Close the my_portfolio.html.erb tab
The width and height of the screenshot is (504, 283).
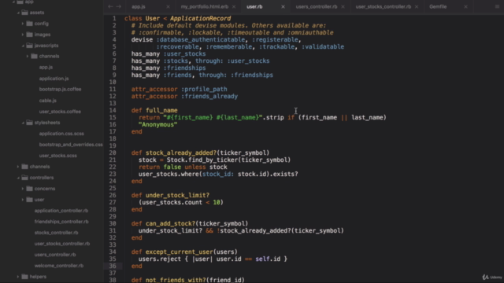(234, 7)
